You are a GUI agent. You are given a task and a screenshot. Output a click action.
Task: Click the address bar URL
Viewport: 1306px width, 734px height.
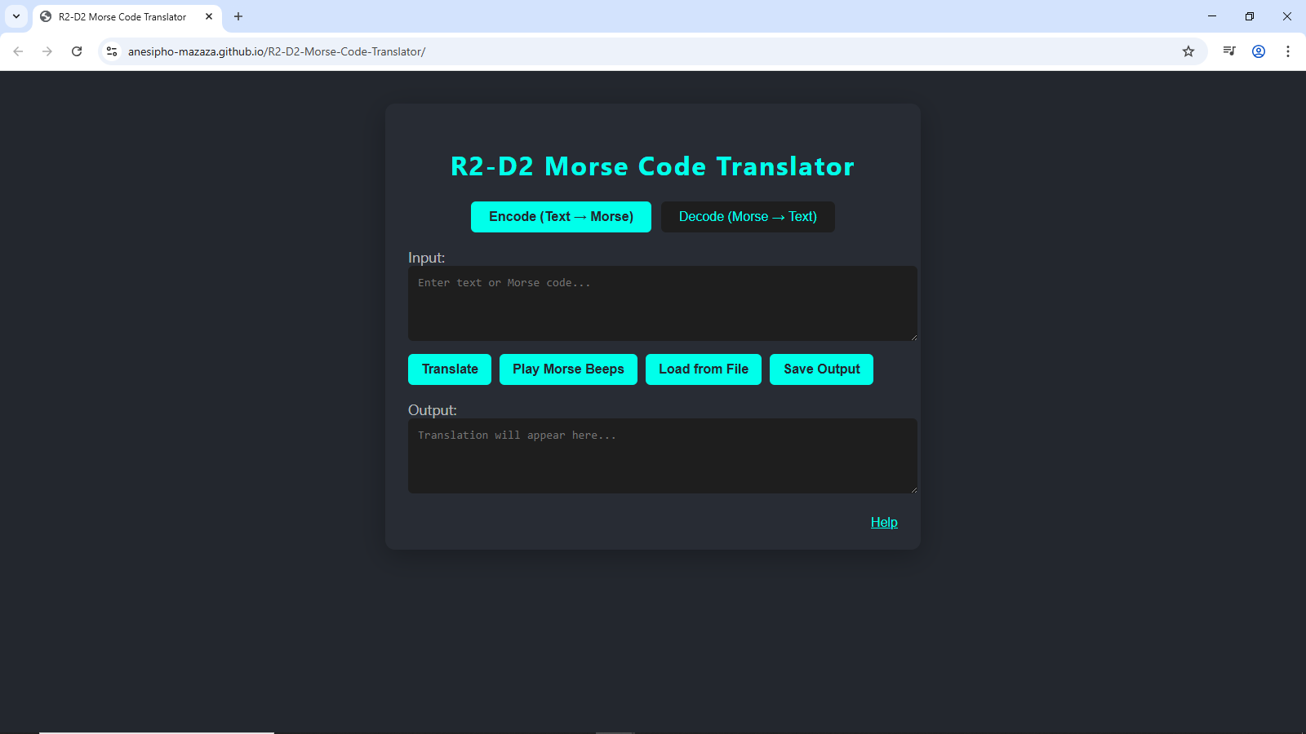click(x=276, y=51)
